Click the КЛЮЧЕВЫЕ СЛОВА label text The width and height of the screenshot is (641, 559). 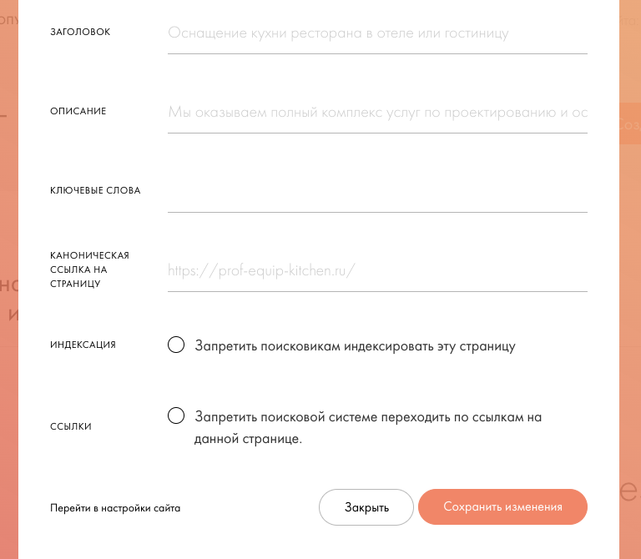tap(95, 190)
